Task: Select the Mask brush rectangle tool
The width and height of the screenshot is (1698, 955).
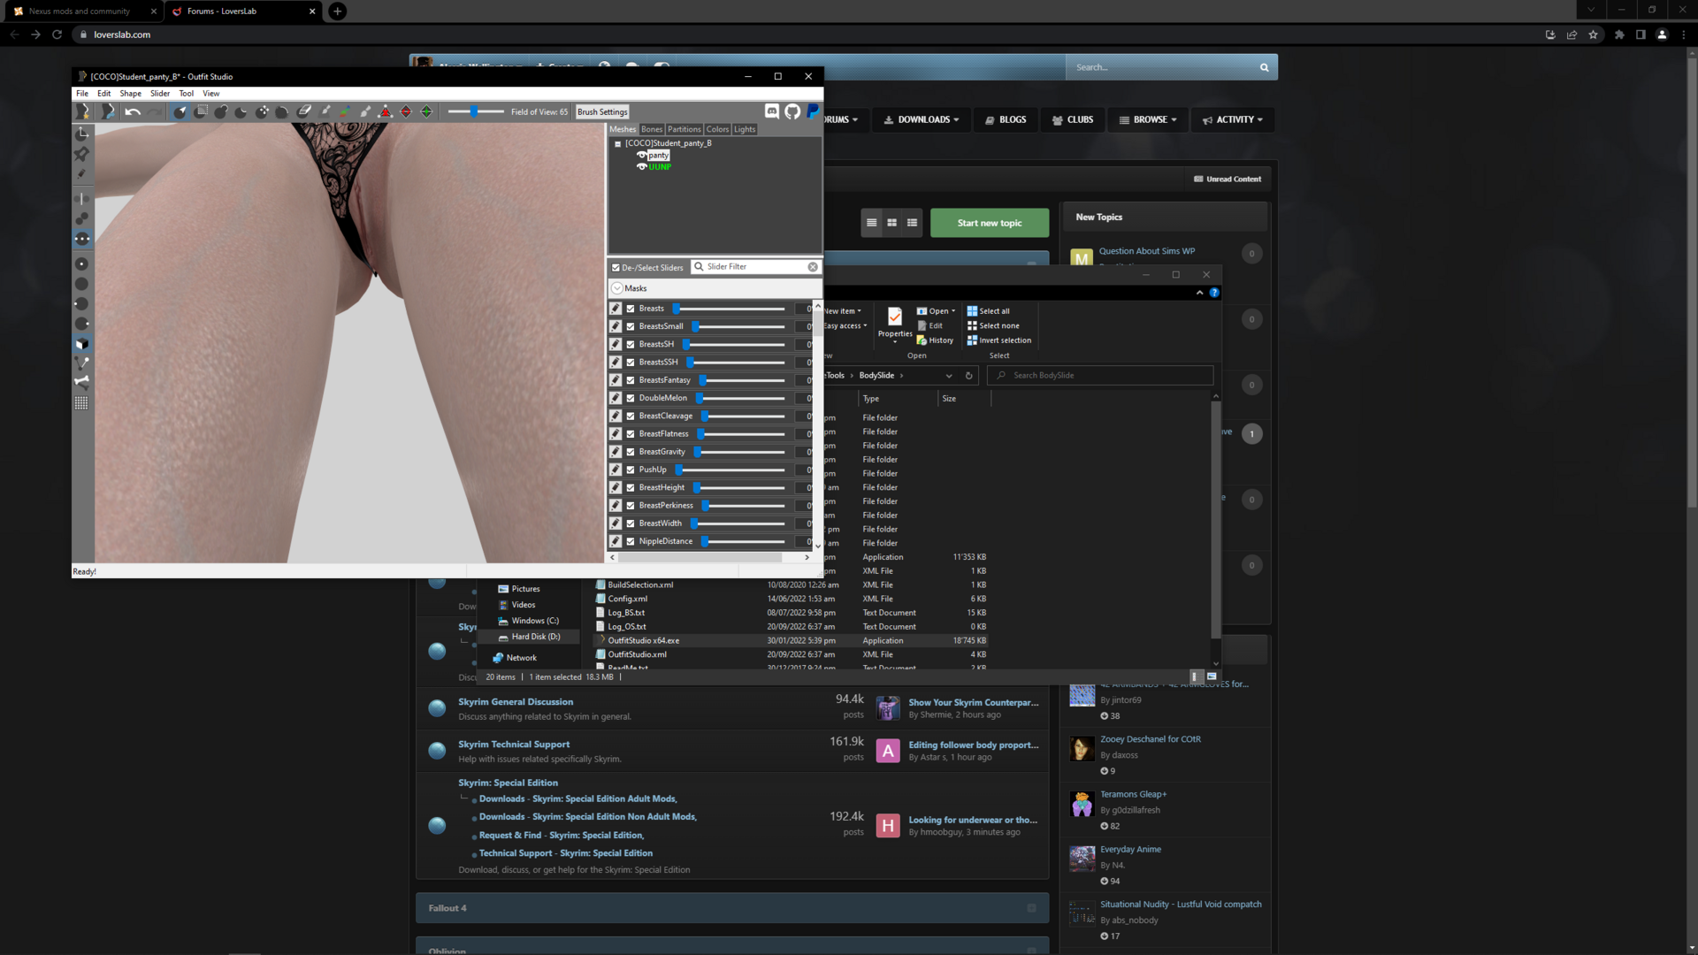Action: 201,112
